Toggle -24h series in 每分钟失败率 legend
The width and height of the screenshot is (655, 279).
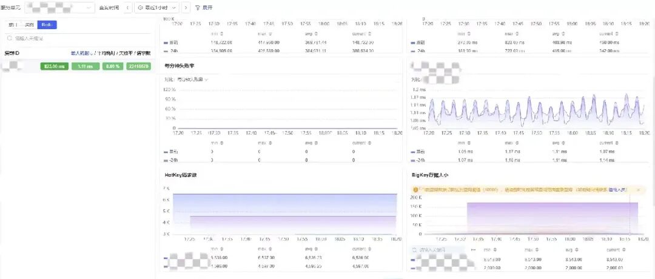tap(171, 160)
